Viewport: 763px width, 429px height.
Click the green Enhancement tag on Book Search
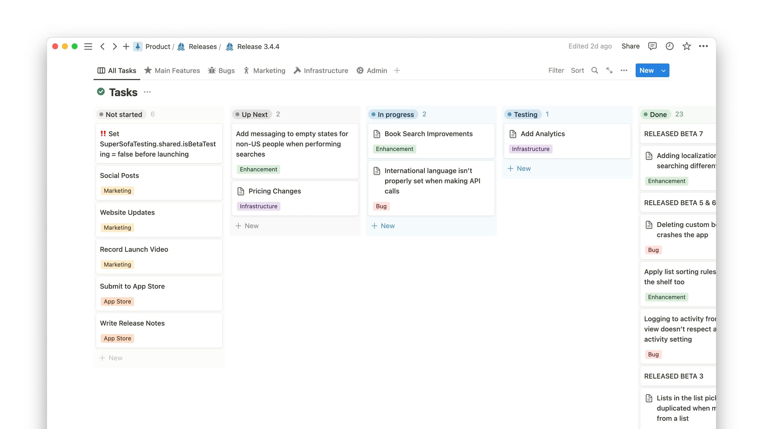394,149
